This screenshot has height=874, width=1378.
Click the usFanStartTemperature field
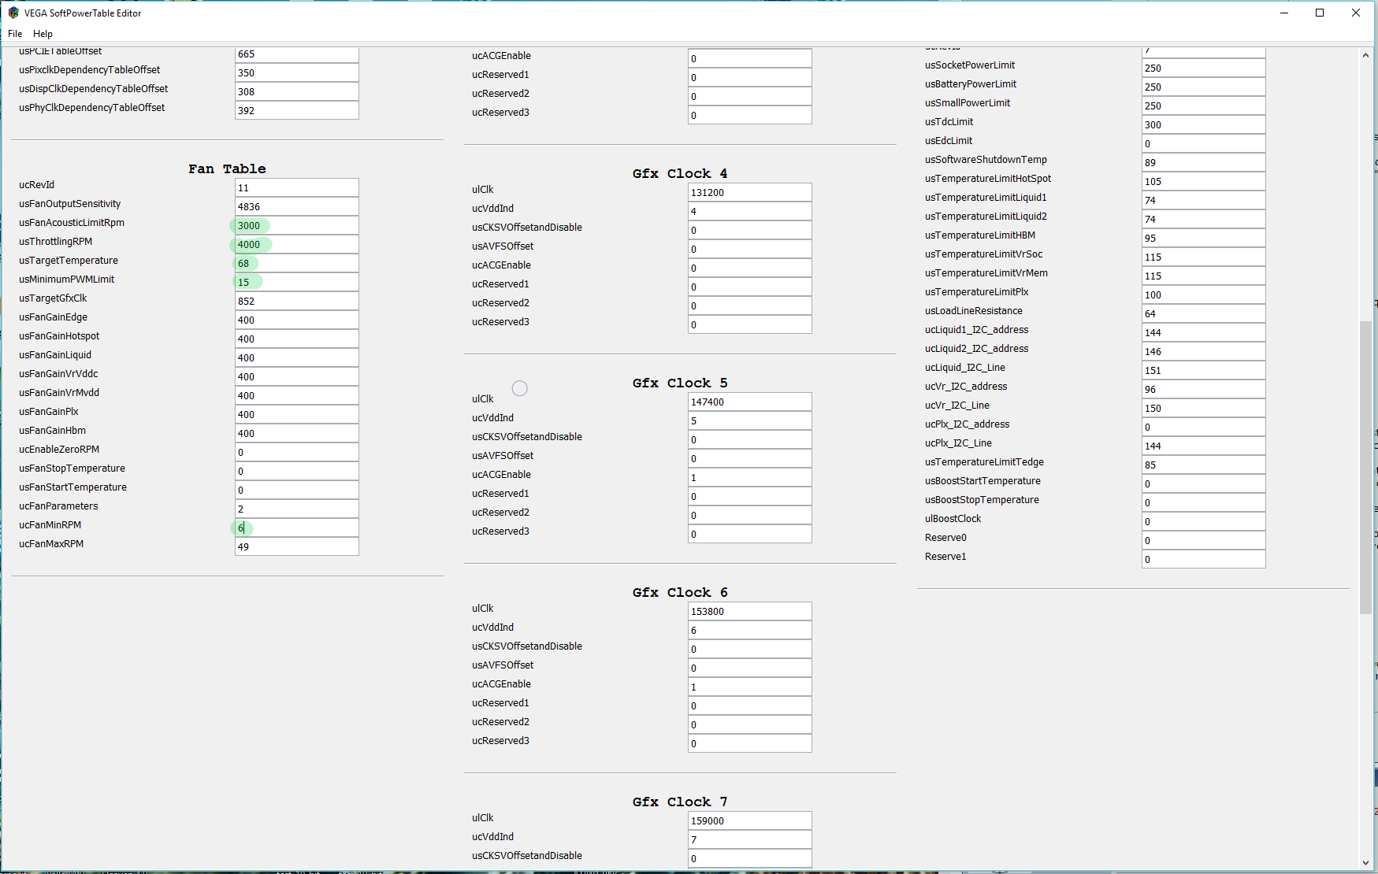(297, 490)
